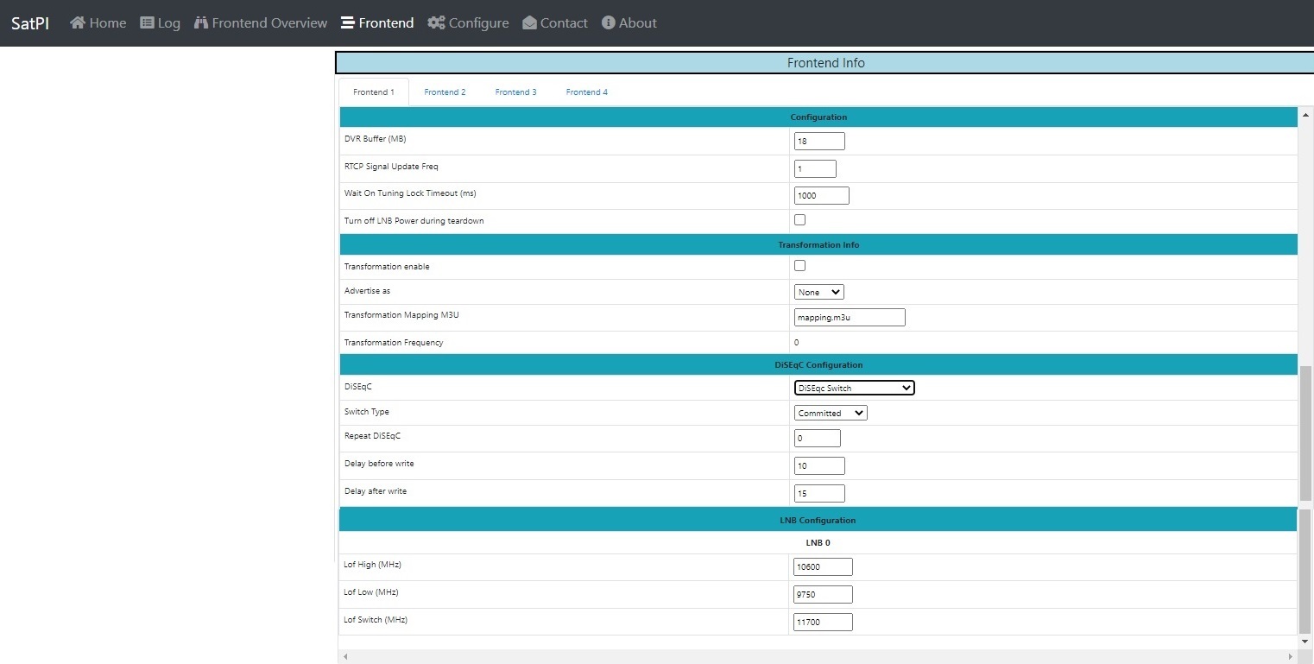Switch to the Frontend 2 tab
The image size is (1314, 664).
445,92
